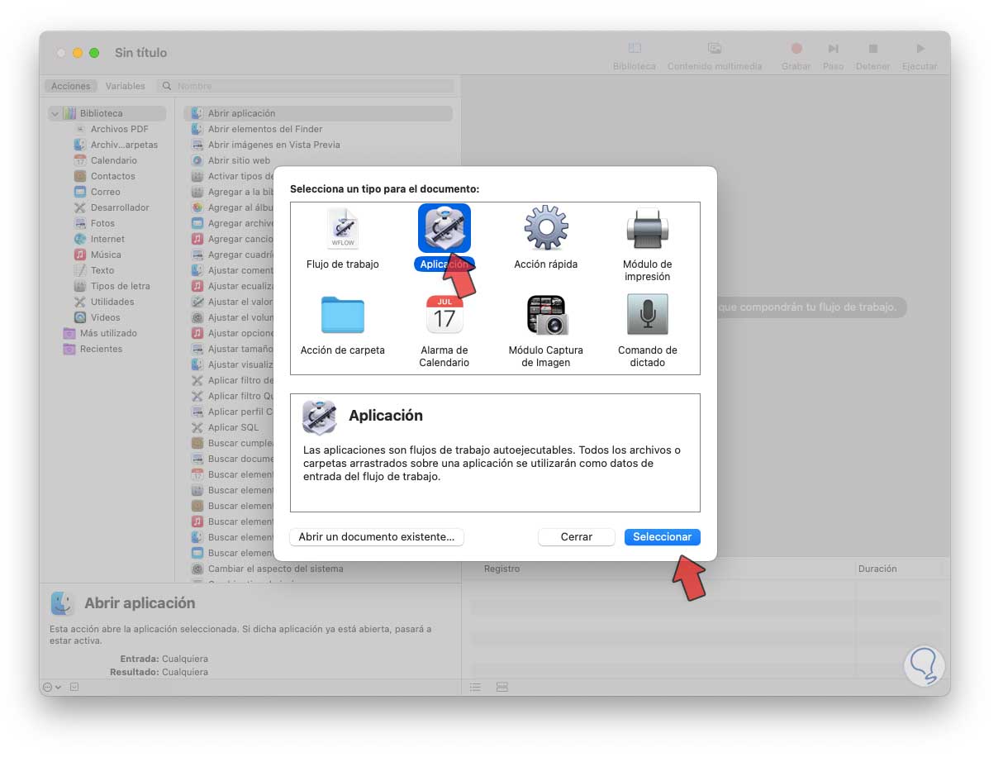This screenshot has height=757, width=1003.
Task: Pick the Acción rápida gear icon
Action: pos(546,228)
